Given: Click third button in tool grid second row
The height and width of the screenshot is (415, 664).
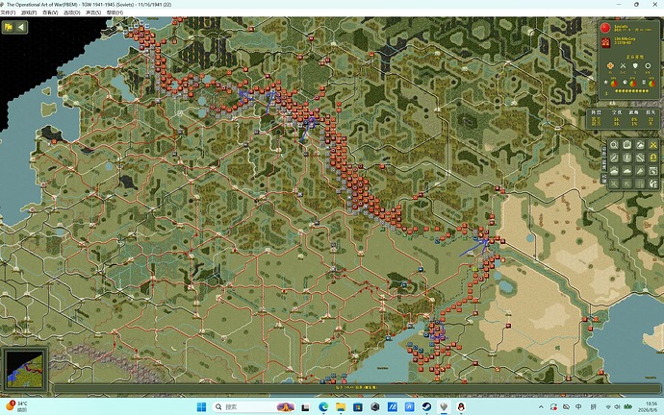Looking at the screenshot, I should pos(640,158).
